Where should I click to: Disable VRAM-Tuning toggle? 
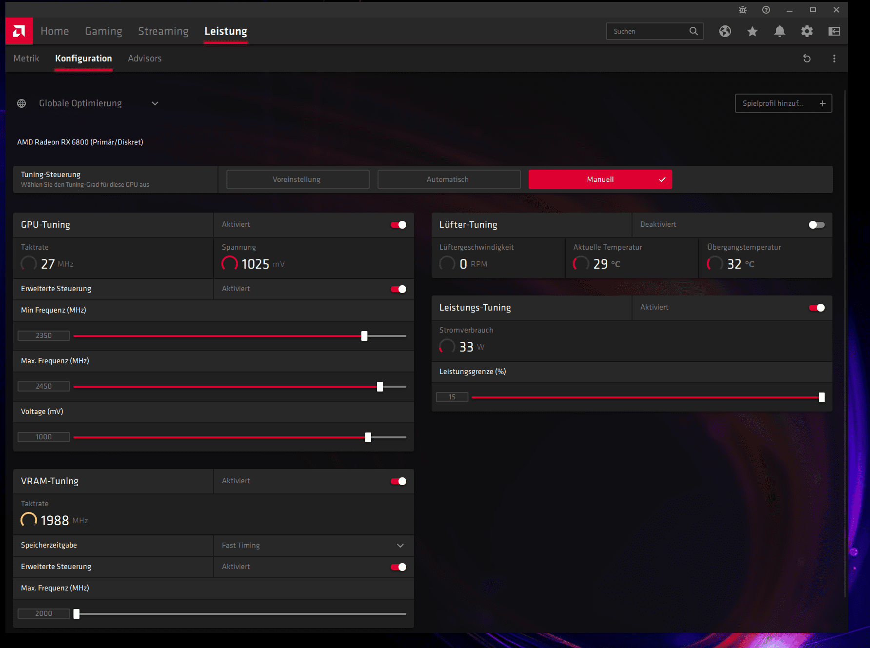pos(398,481)
